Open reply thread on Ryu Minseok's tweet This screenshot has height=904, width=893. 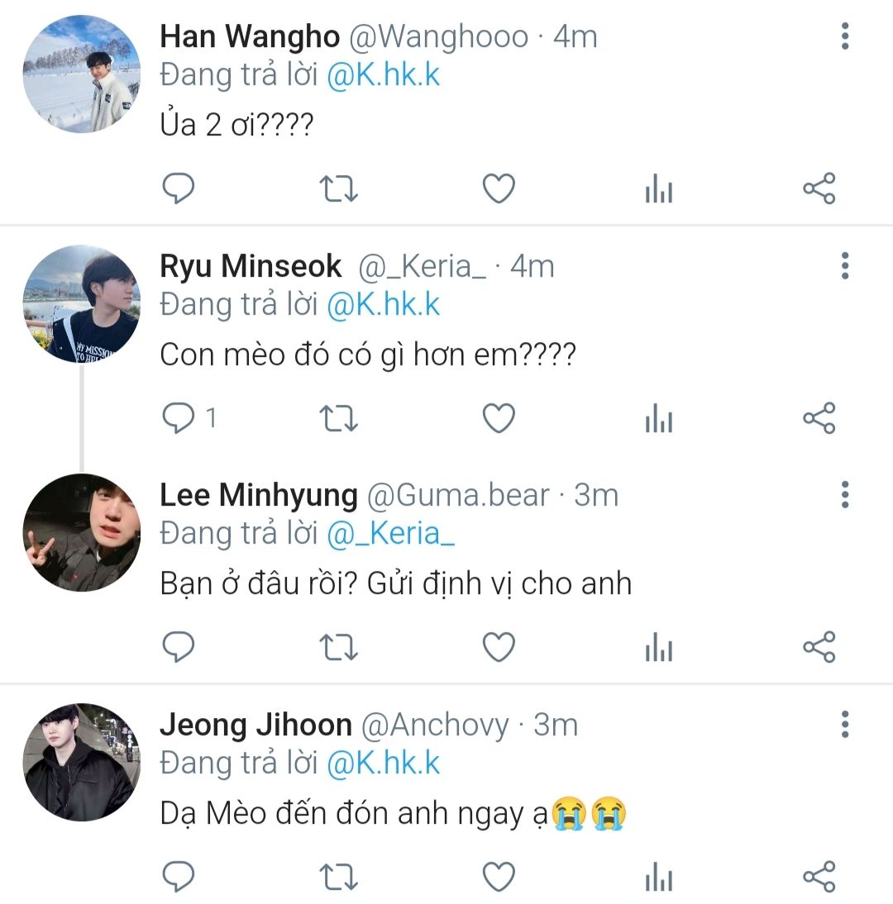point(177,419)
